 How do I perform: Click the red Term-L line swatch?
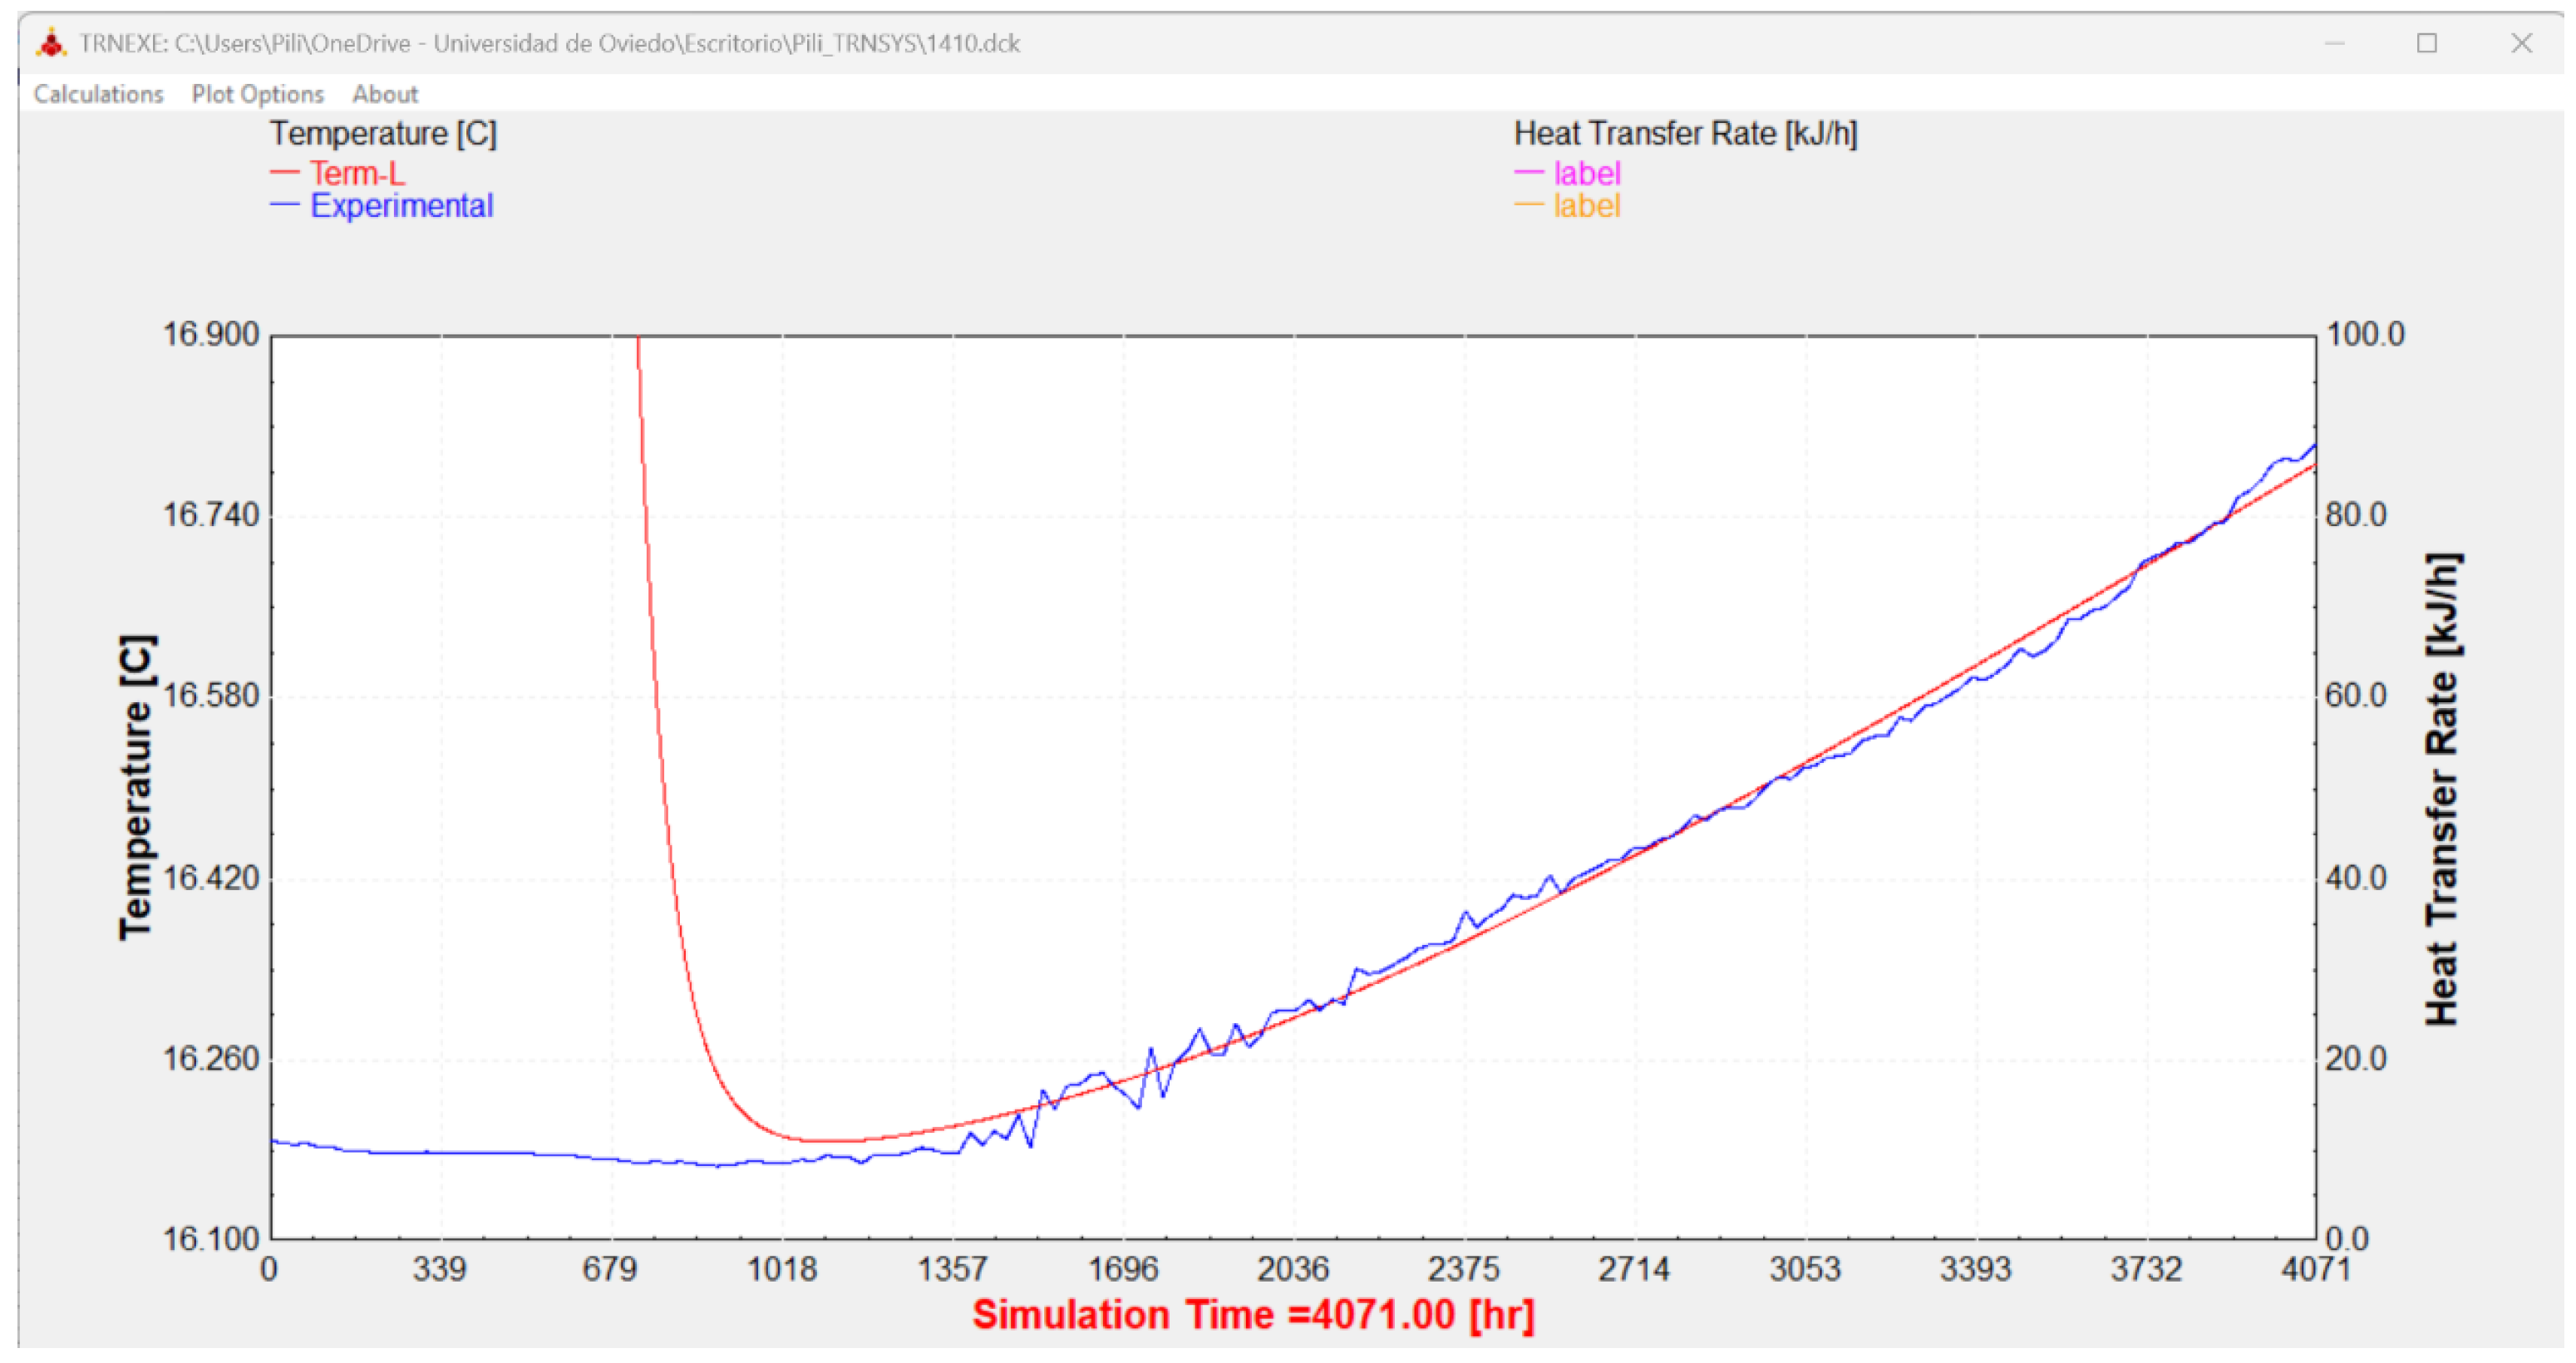[284, 172]
